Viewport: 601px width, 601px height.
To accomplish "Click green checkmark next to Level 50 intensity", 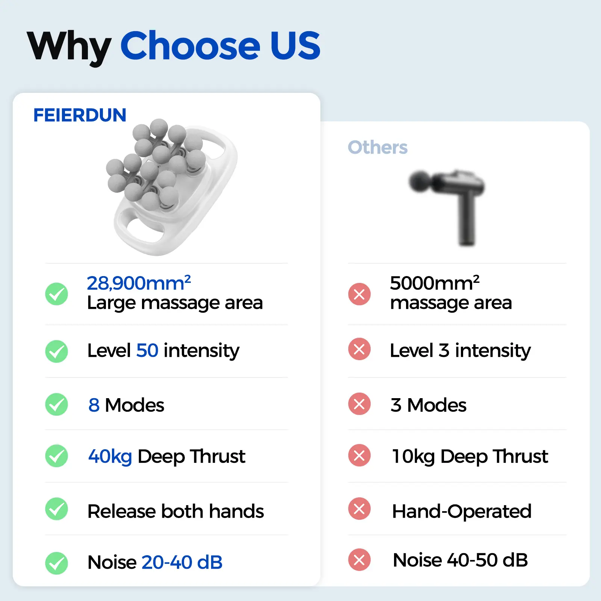I will pyautogui.click(x=56, y=351).
